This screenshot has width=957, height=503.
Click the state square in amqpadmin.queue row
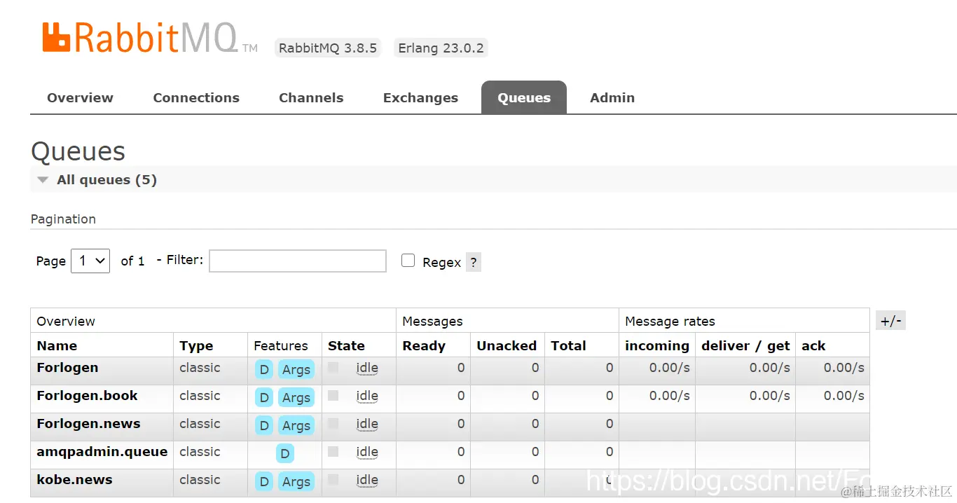pyautogui.click(x=333, y=451)
